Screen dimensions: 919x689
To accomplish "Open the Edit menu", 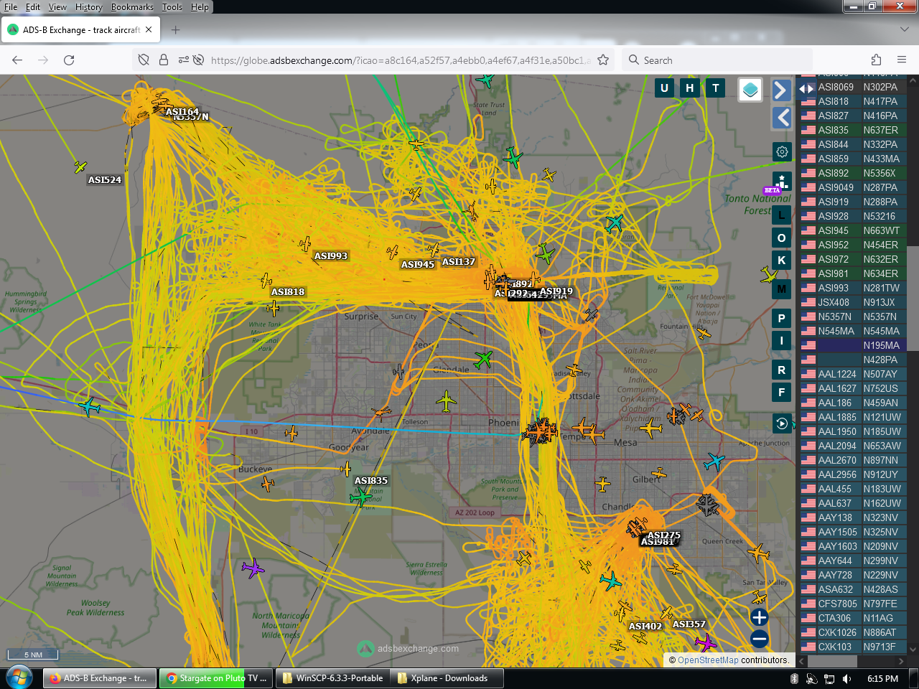I will click(x=33, y=7).
